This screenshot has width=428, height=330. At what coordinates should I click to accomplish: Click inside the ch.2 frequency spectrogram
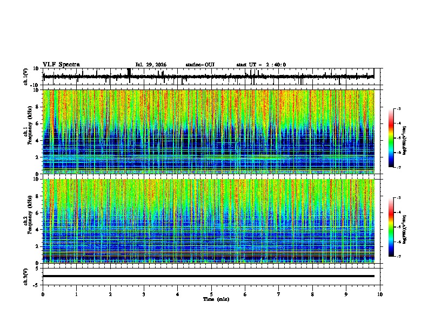click(x=208, y=221)
